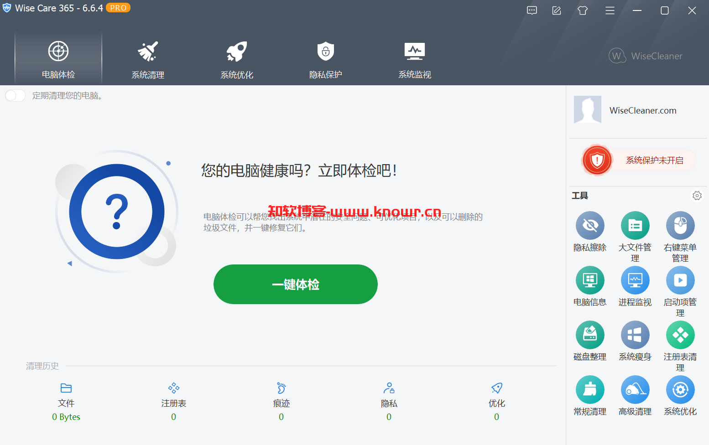Click the 清理历史 heading

coord(42,366)
